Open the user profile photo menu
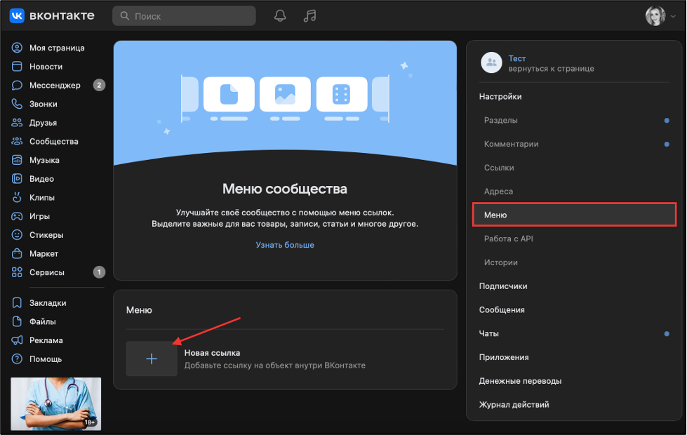The image size is (687, 435). (x=655, y=15)
